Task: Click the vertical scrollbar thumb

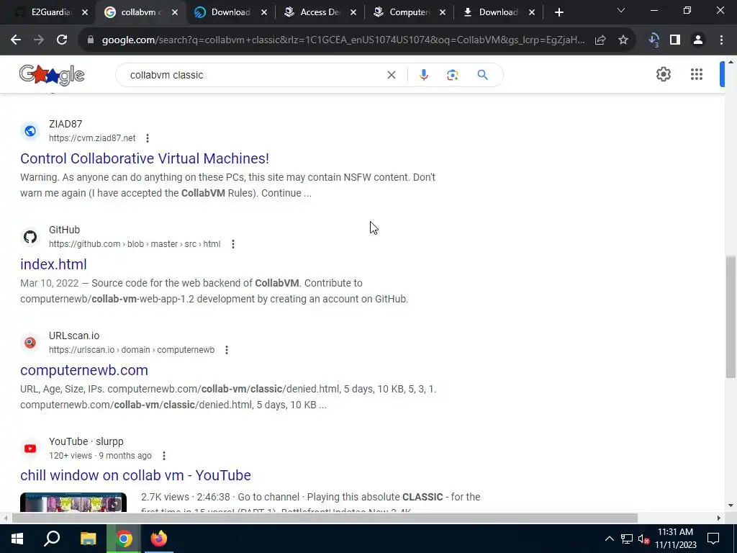Action: [x=731, y=317]
